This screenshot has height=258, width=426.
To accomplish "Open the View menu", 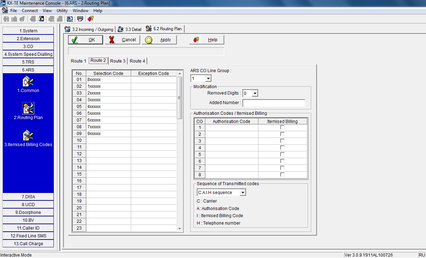I will click(x=47, y=11).
